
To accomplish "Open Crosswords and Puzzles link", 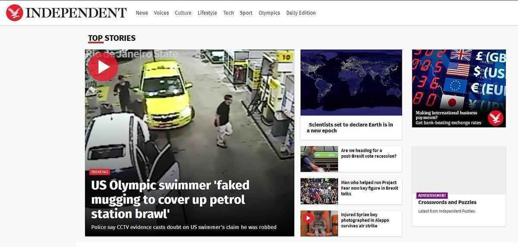I will click(x=447, y=202).
